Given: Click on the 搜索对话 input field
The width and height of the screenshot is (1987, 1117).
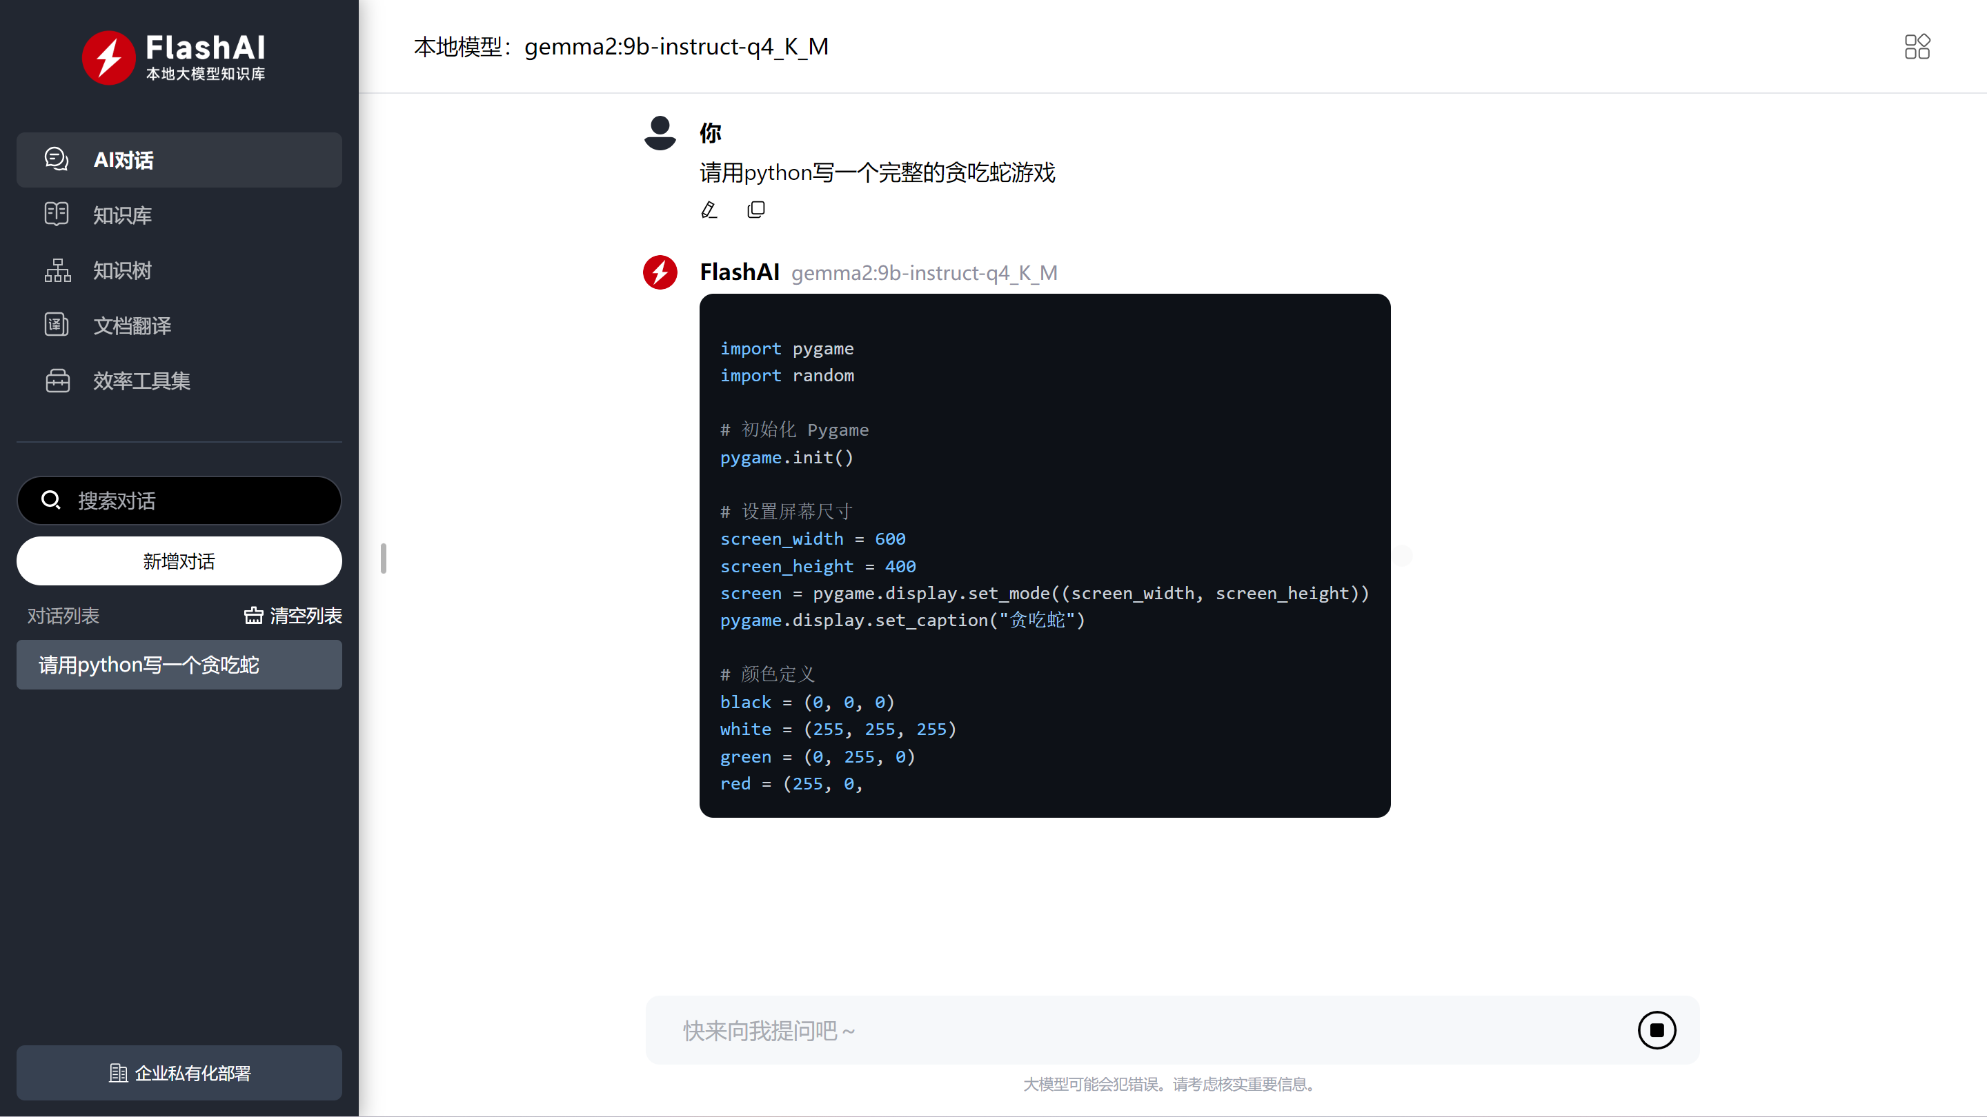Looking at the screenshot, I should (179, 501).
